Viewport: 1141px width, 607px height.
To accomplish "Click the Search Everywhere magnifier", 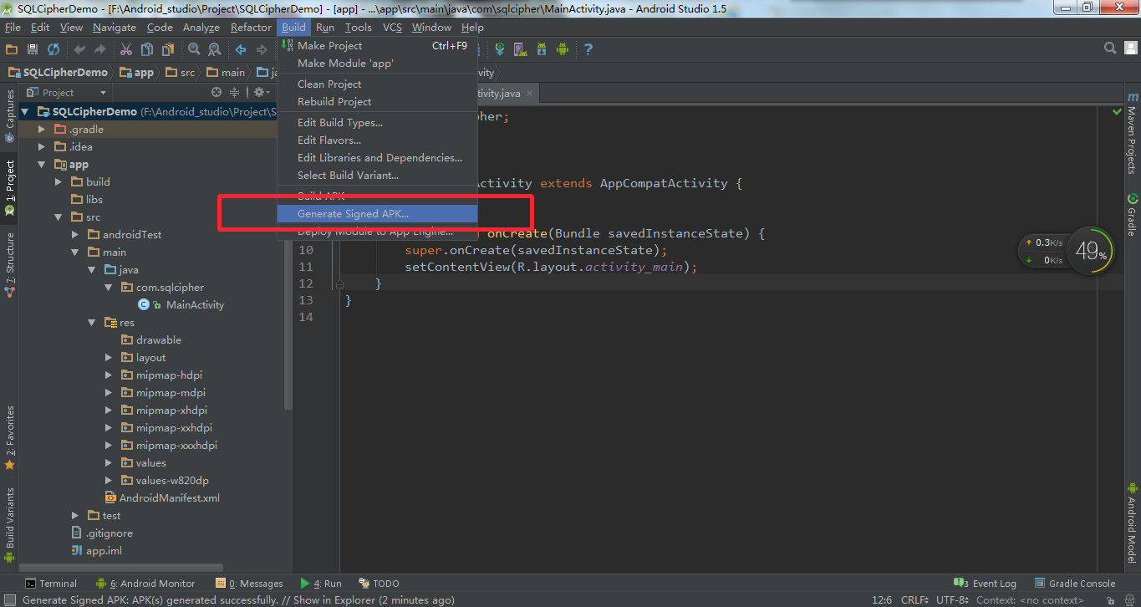I will [1110, 48].
